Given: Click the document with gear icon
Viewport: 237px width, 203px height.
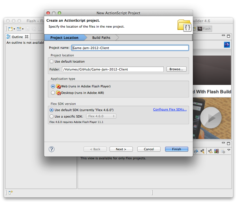Looking at the screenshot, I should tap(223, 151).
